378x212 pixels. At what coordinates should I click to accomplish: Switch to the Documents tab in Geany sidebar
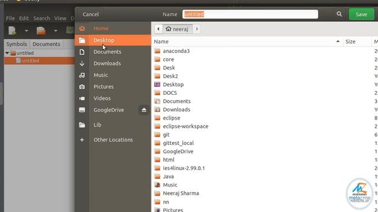[x=46, y=44]
